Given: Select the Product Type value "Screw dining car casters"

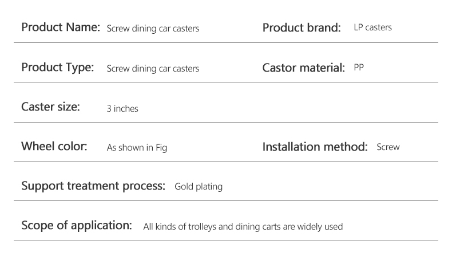Looking at the screenshot, I should 153,69.
